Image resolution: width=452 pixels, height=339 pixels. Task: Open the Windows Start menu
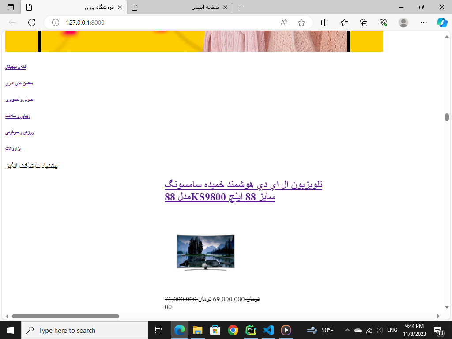click(x=11, y=330)
